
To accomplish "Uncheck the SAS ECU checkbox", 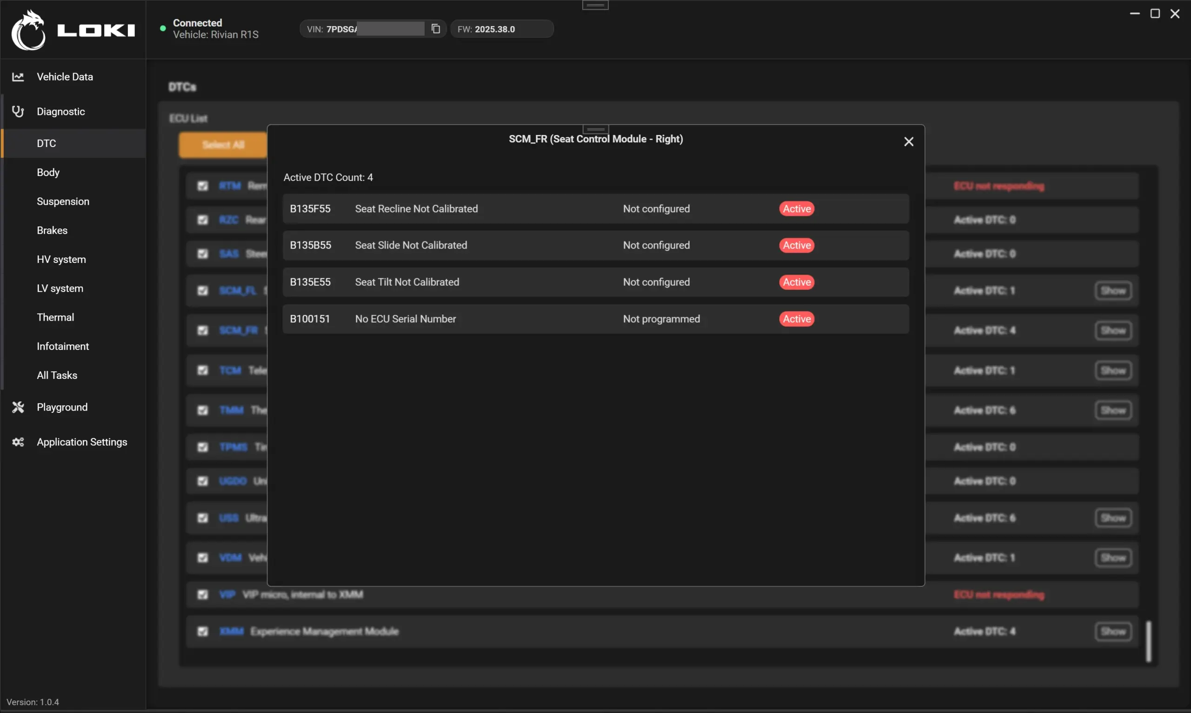I will [203, 254].
